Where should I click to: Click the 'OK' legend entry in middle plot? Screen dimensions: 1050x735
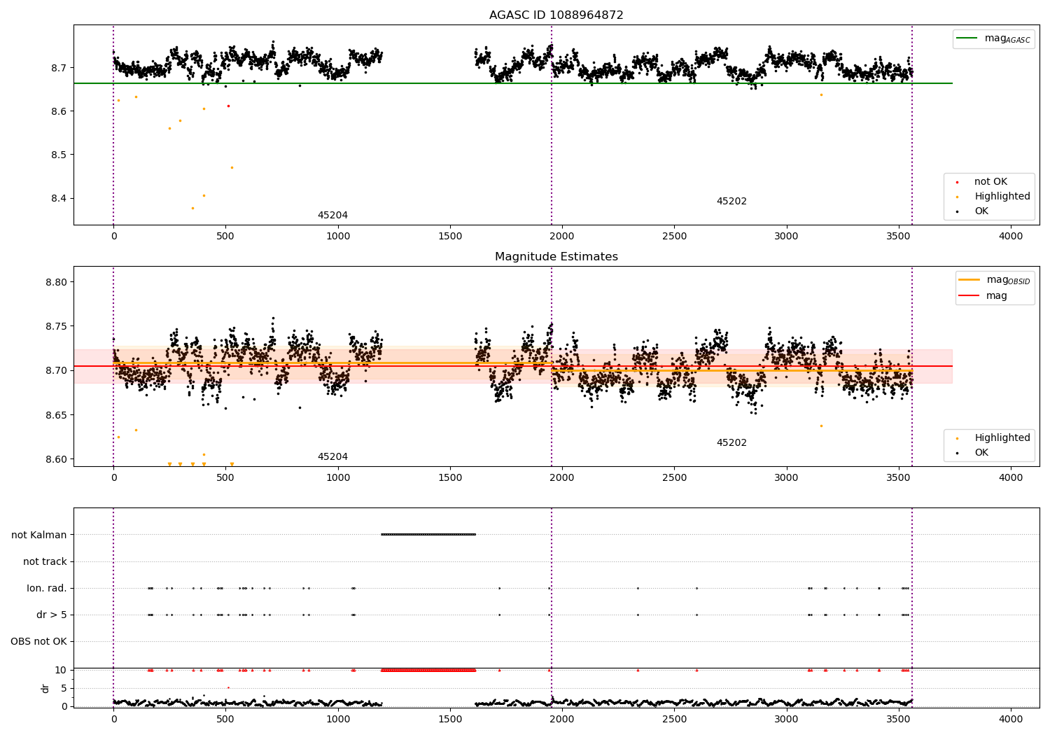[974, 453]
